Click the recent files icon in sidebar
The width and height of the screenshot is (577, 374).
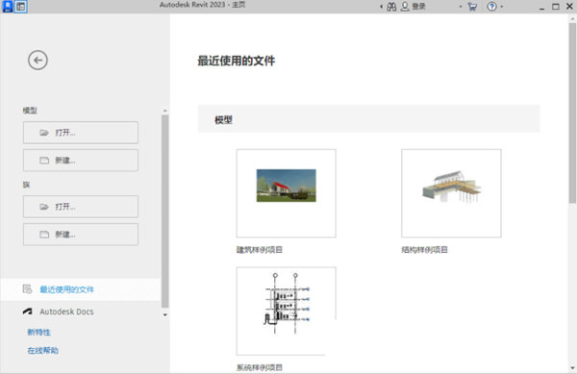tap(28, 289)
